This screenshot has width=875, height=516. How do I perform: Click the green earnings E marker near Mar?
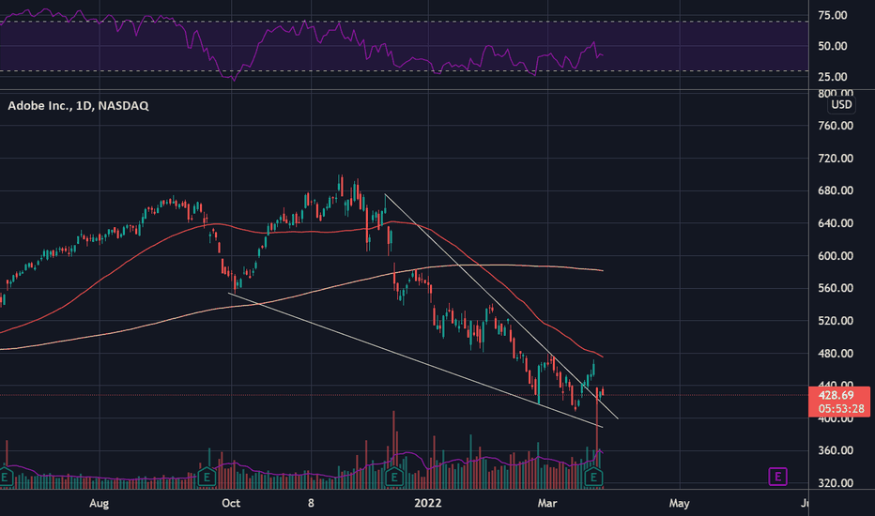point(593,477)
